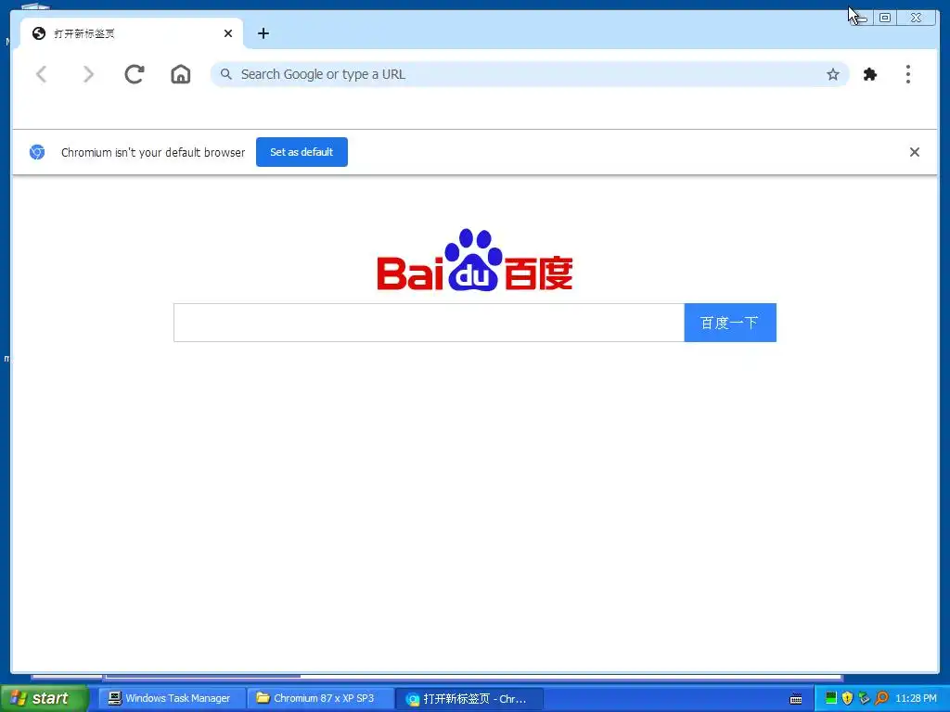Open a new tab with plus button
950x712 pixels.
[263, 33]
